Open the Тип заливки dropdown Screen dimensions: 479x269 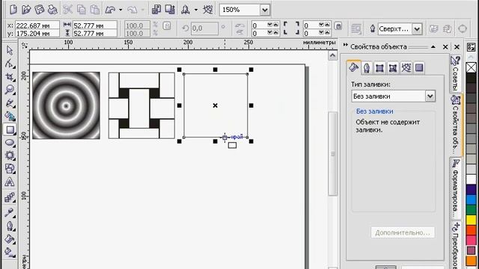click(430, 96)
